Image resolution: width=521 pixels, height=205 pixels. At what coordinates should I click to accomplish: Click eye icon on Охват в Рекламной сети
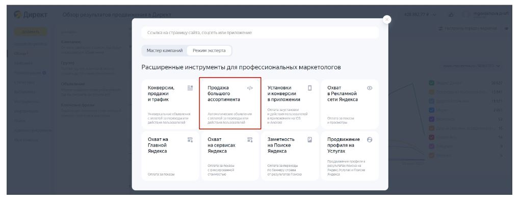(370, 88)
